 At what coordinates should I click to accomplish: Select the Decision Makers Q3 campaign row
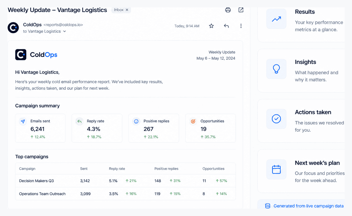125,181
